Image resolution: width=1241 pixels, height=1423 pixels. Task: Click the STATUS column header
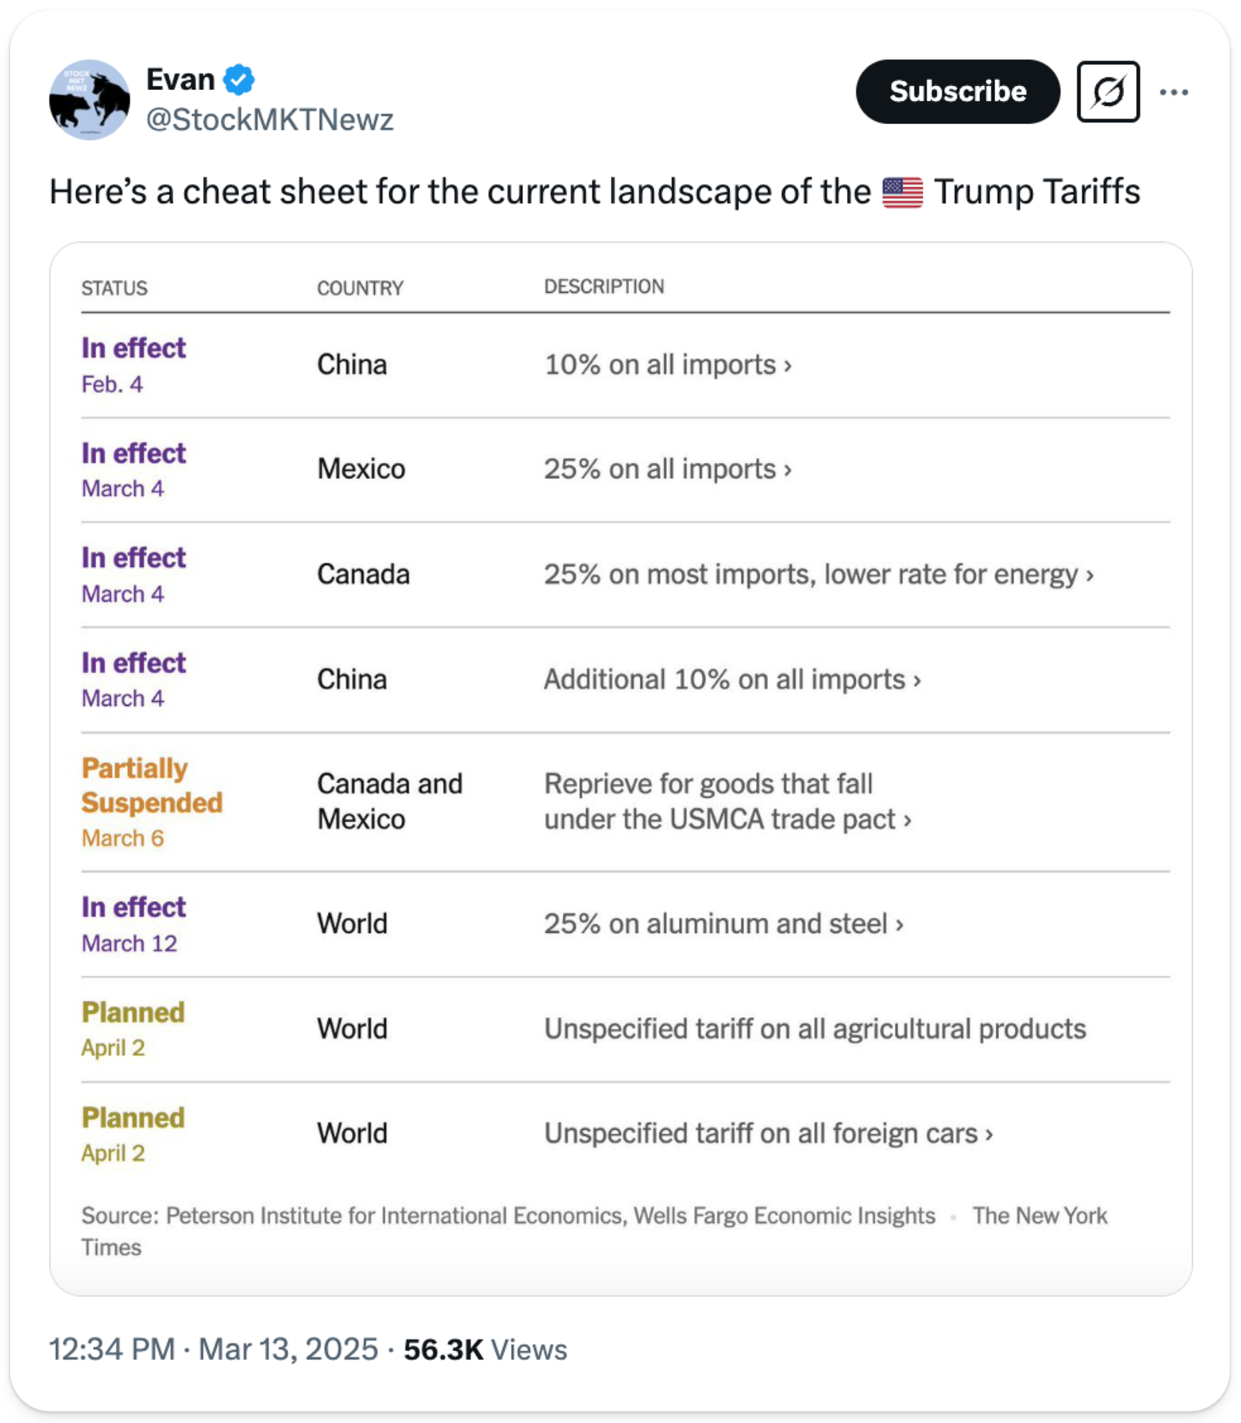[x=114, y=288]
